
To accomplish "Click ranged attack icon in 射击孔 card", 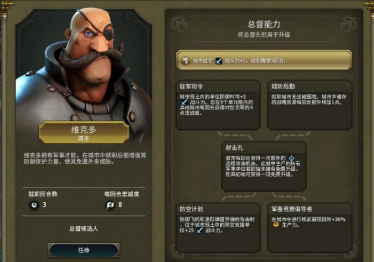I will 291,157.
